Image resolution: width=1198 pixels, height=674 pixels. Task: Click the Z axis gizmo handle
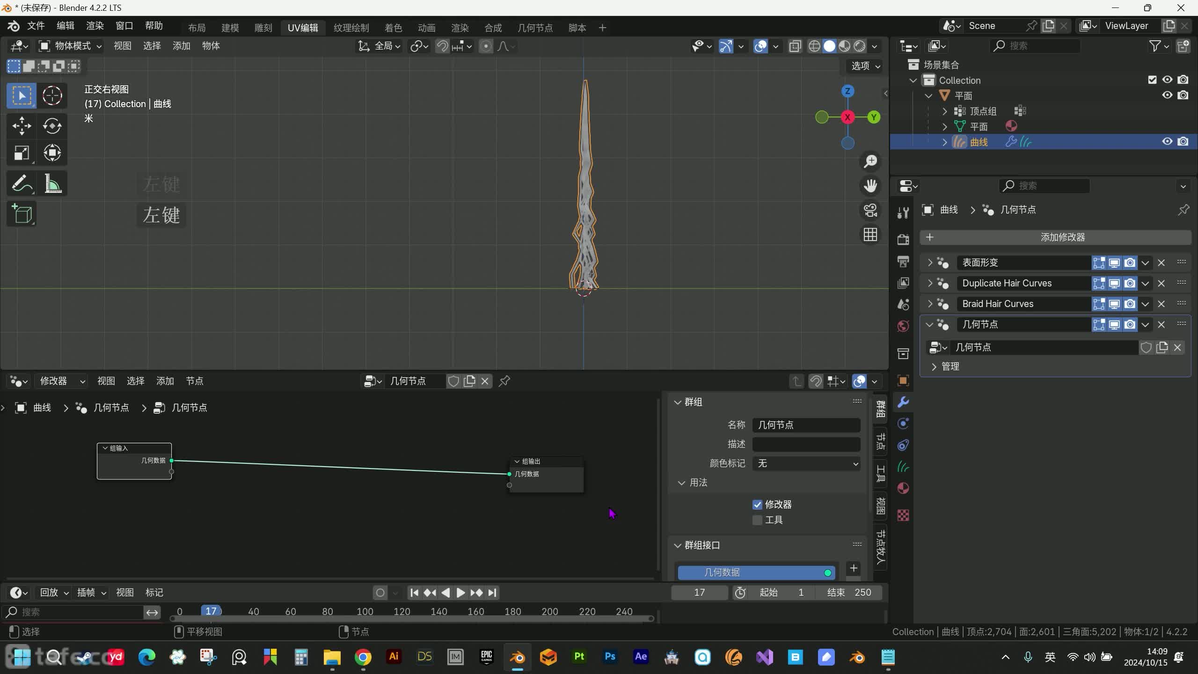coord(847,91)
